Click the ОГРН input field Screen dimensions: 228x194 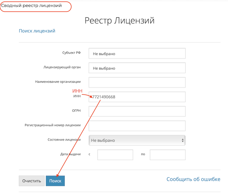(137, 111)
